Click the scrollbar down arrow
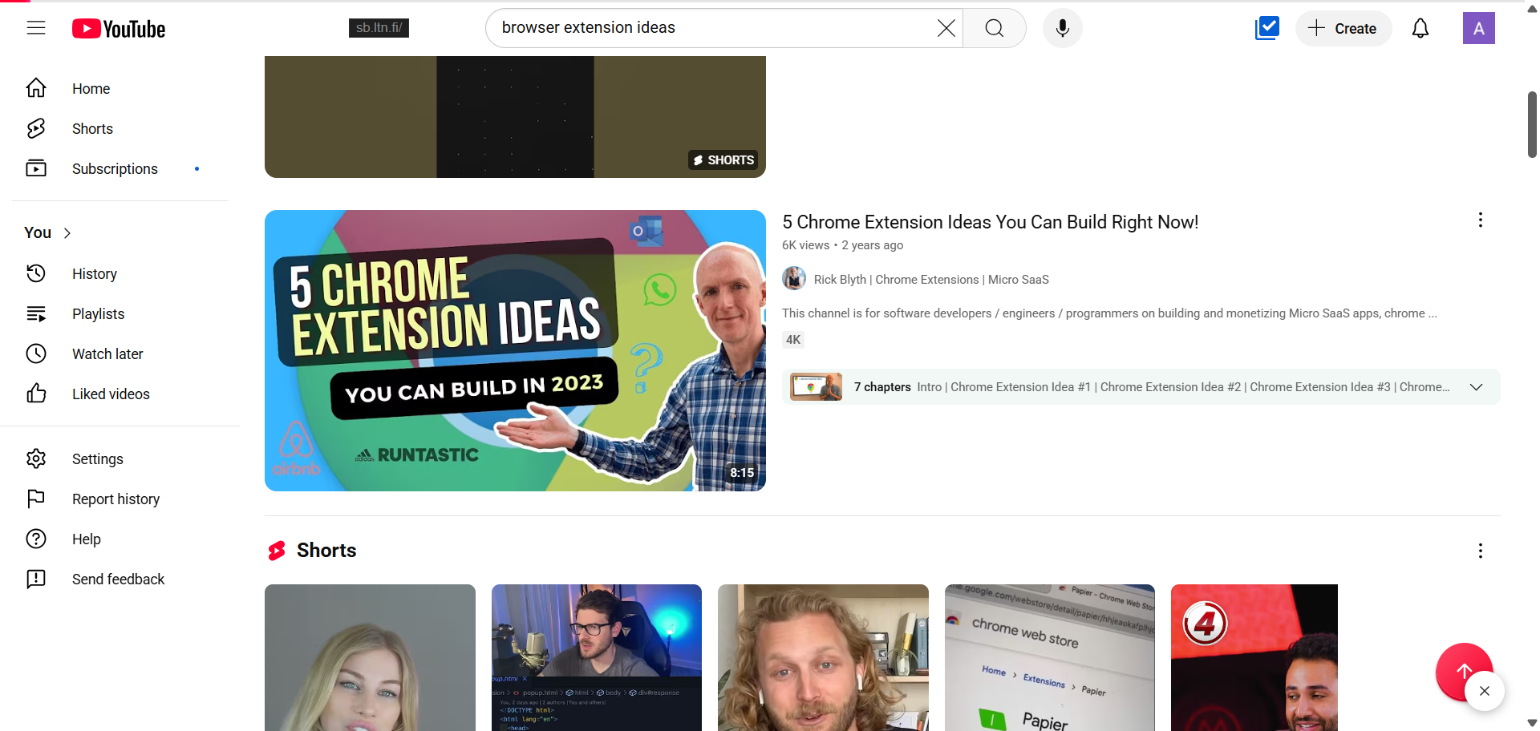 coord(1532,723)
